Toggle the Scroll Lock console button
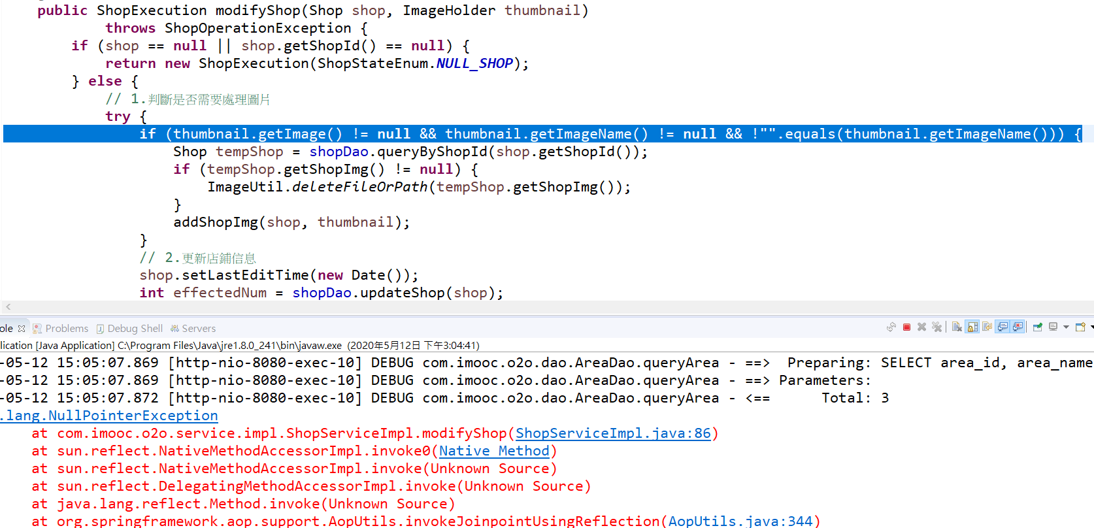This screenshot has width=1094, height=528. 972,327
